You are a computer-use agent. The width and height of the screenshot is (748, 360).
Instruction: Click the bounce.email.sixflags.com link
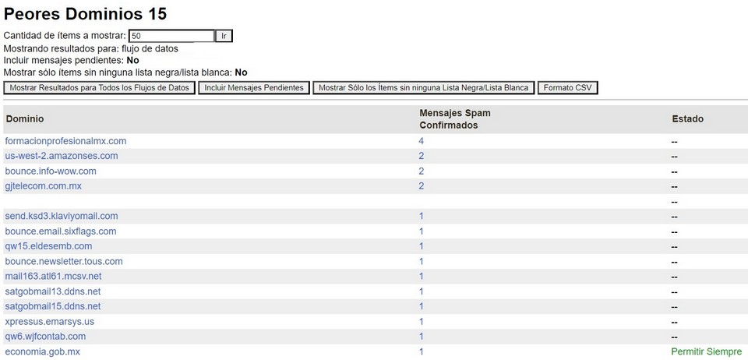[x=61, y=231]
